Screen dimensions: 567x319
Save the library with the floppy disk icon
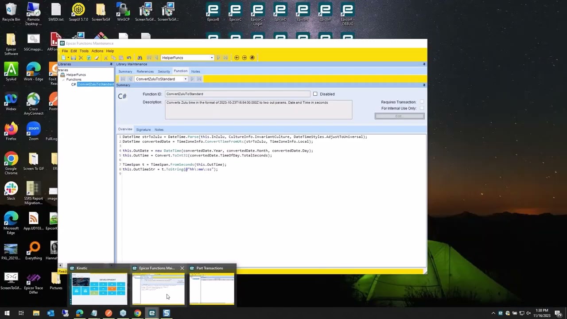point(74,58)
